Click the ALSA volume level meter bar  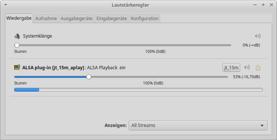tap(138, 90)
